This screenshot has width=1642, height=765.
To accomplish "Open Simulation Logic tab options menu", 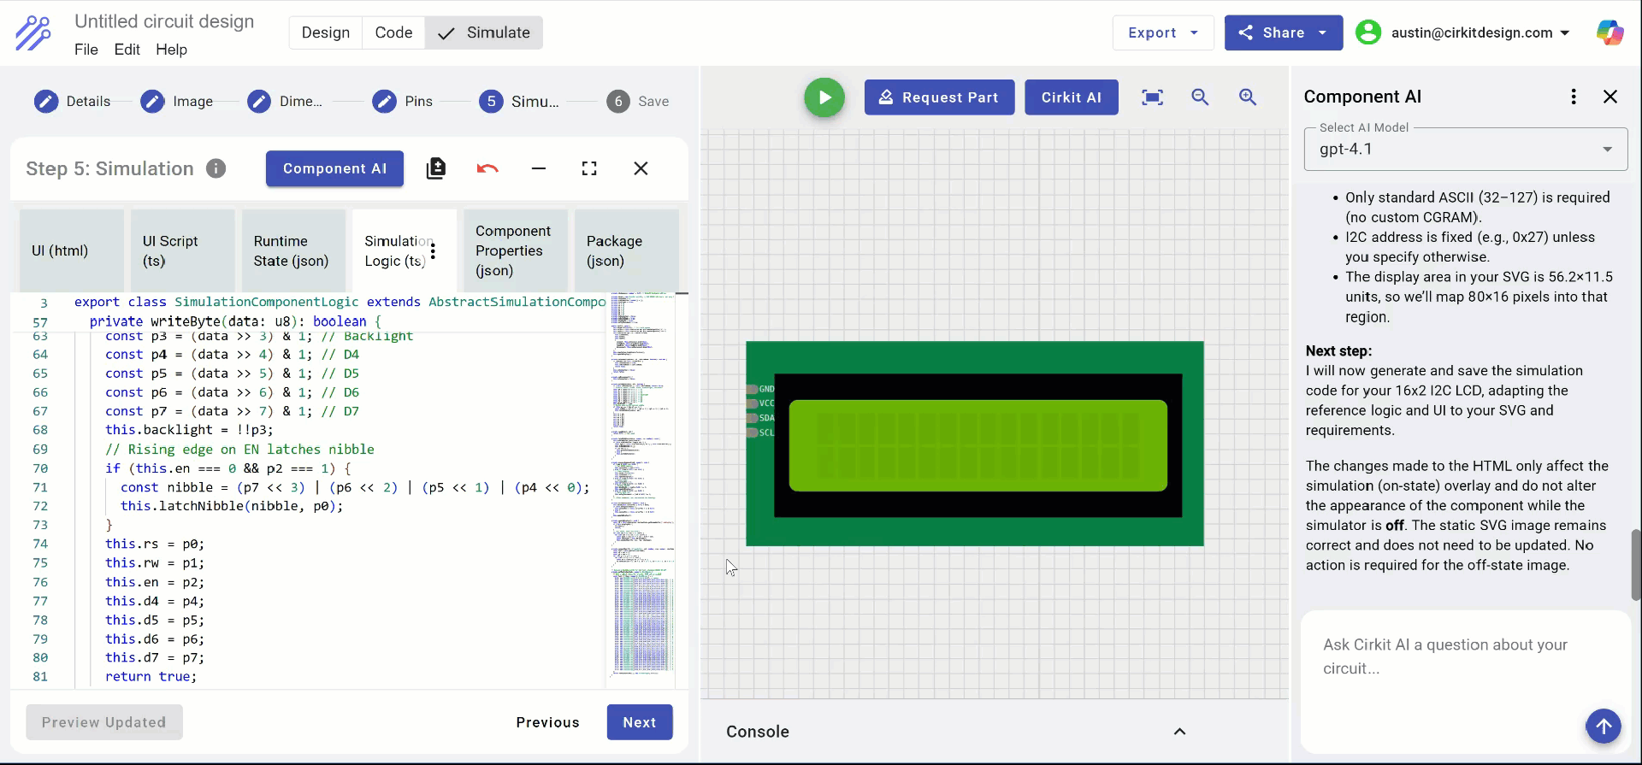I will (433, 250).
